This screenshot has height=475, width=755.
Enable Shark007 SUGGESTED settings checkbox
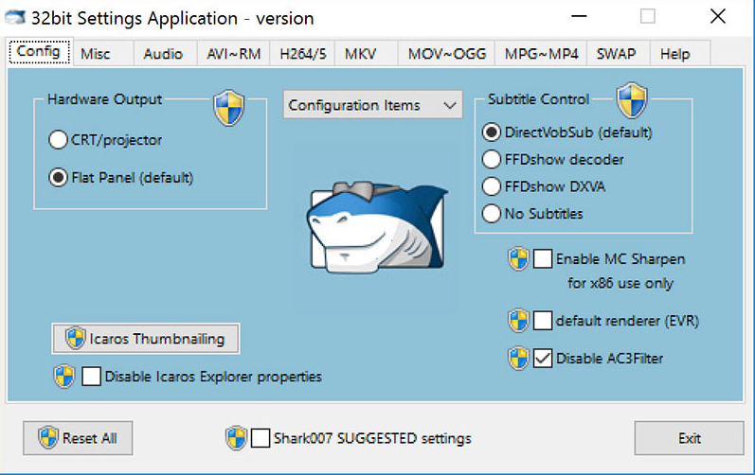261,438
